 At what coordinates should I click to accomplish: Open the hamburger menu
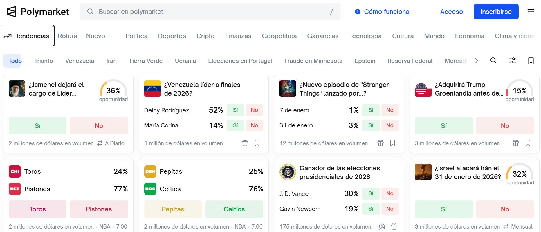pos(531,12)
